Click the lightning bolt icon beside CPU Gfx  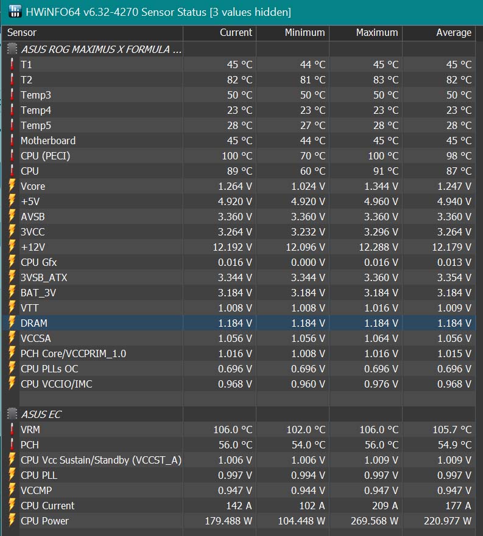[x=12, y=262]
